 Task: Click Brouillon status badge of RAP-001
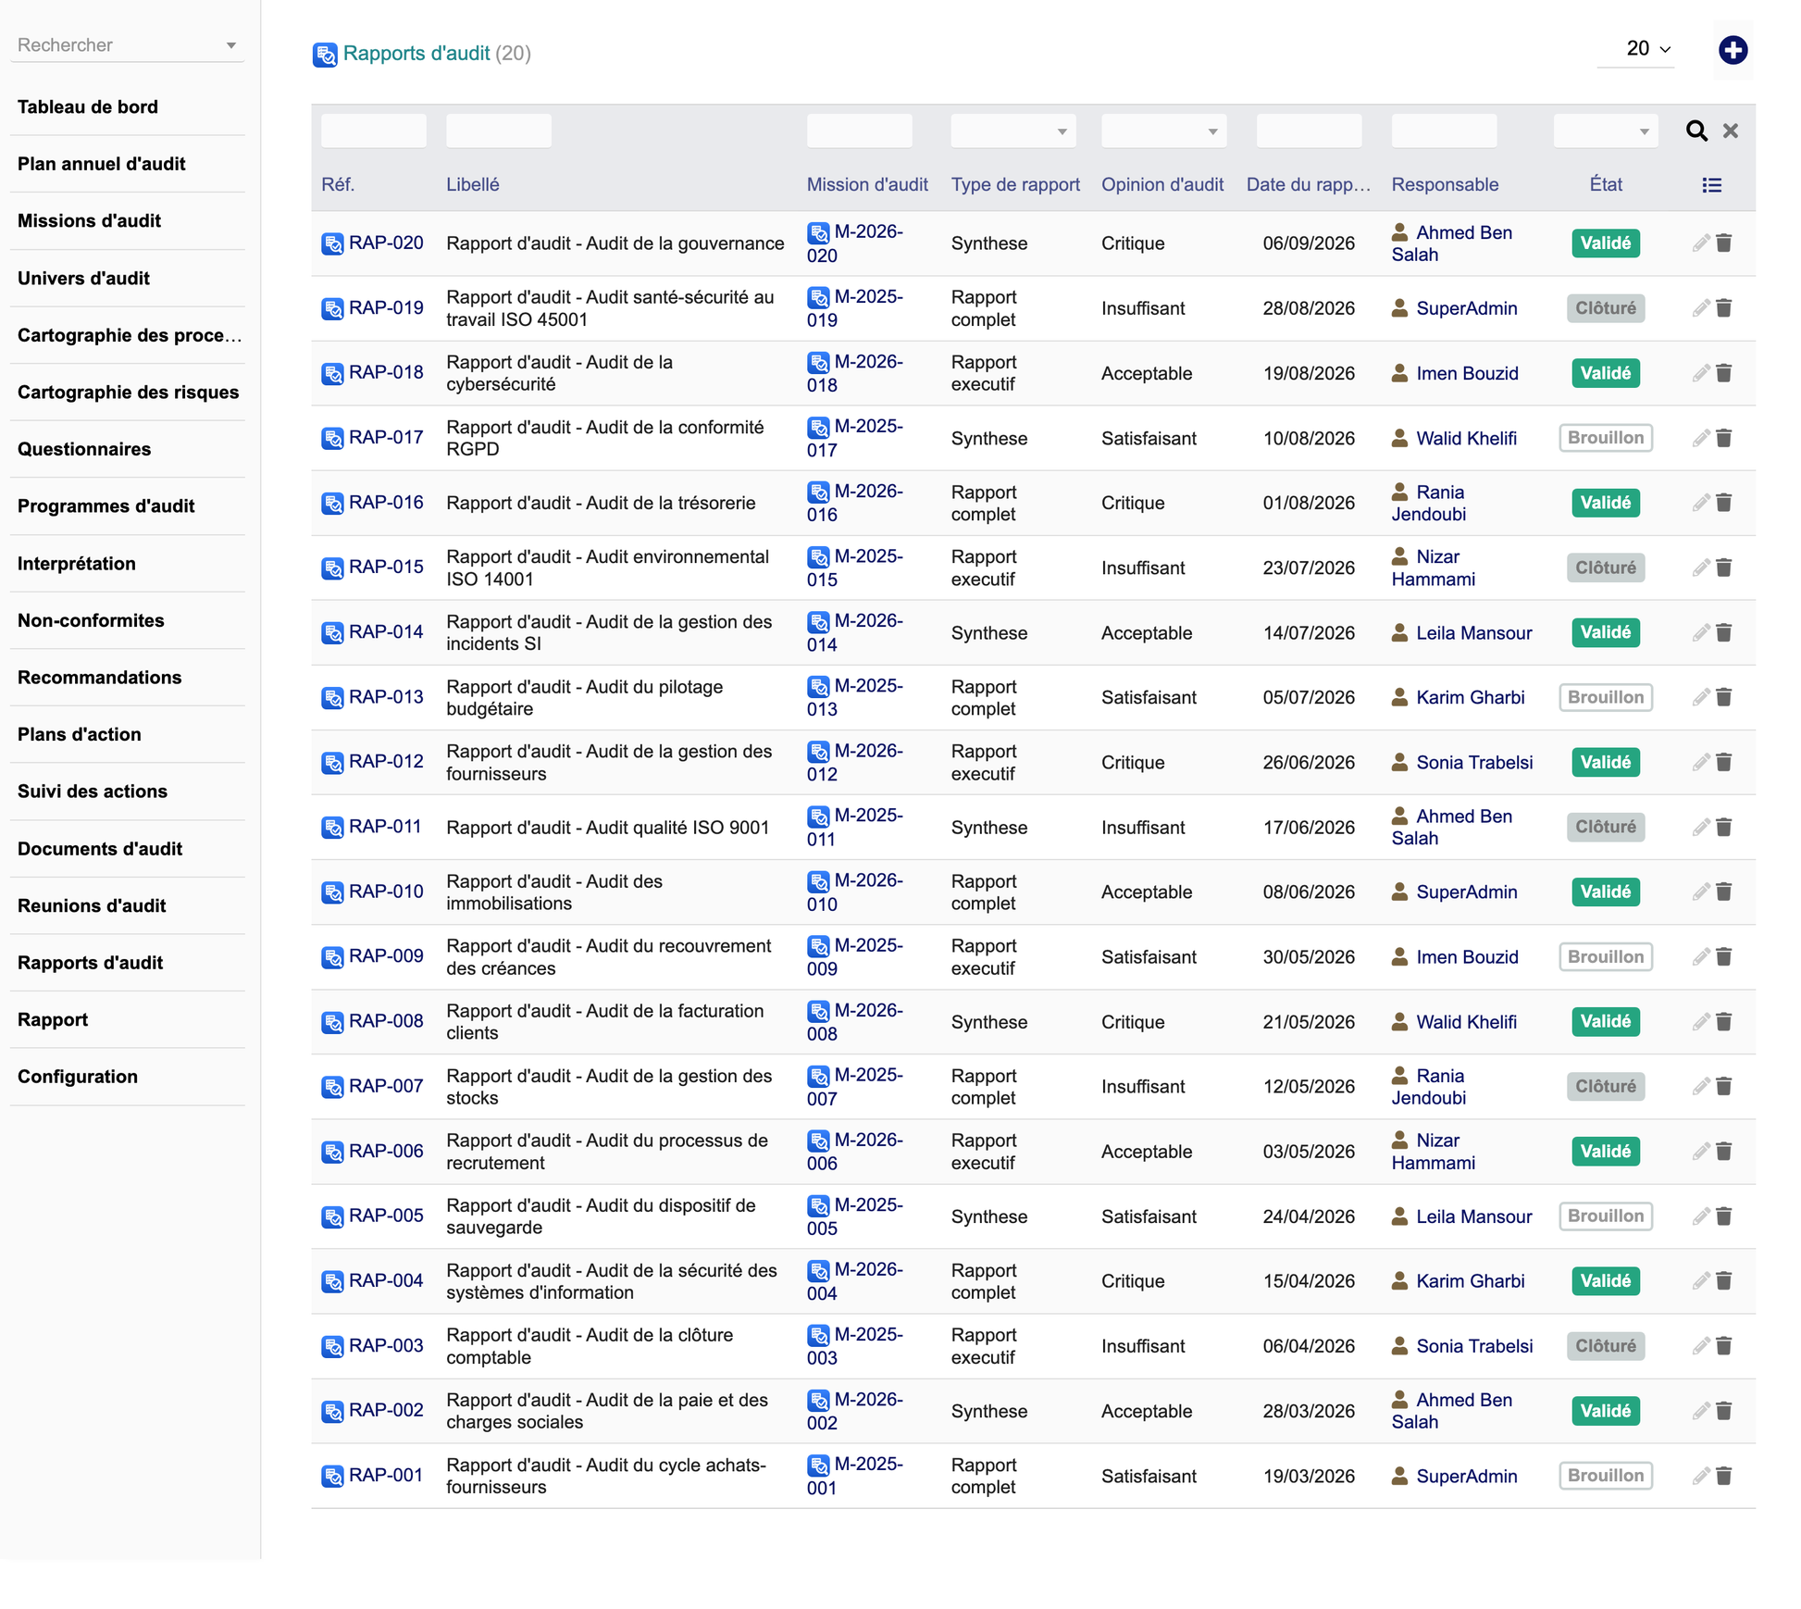click(x=1605, y=1476)
